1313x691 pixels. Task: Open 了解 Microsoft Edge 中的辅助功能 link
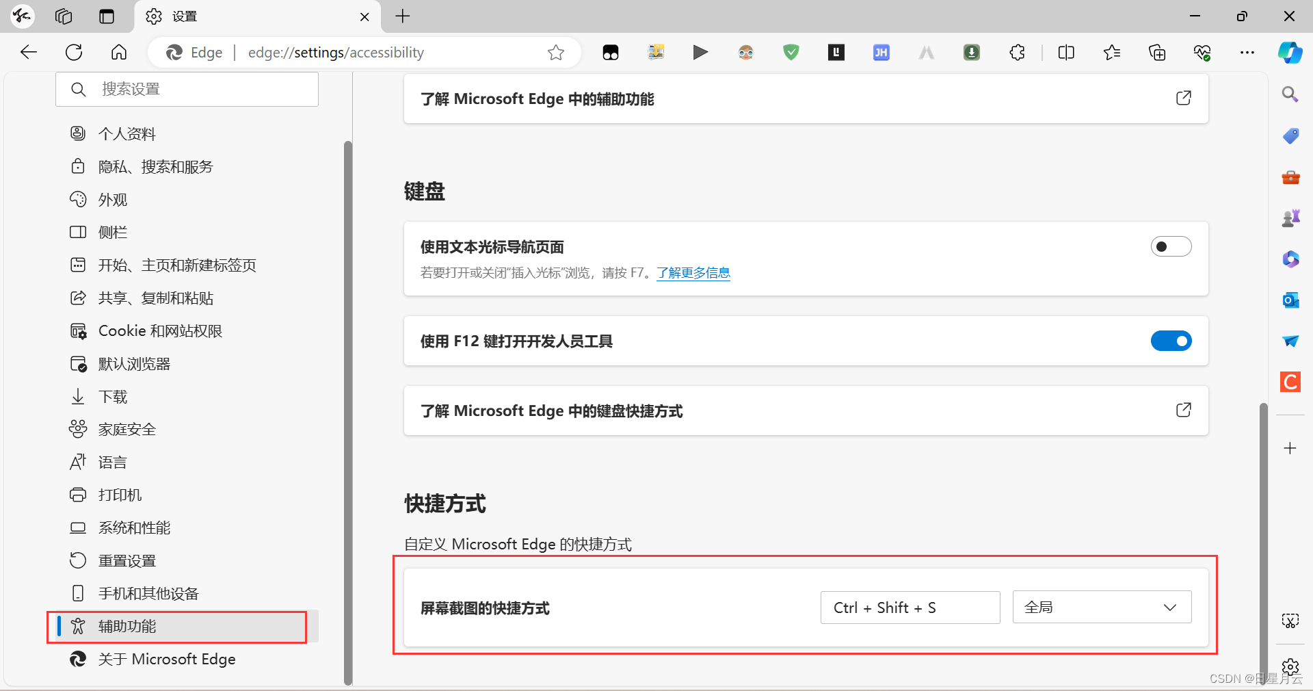[x=806, y=99]
